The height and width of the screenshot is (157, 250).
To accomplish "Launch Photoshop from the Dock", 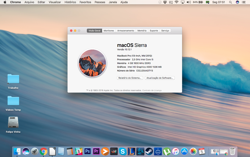I will click(87, 151).
